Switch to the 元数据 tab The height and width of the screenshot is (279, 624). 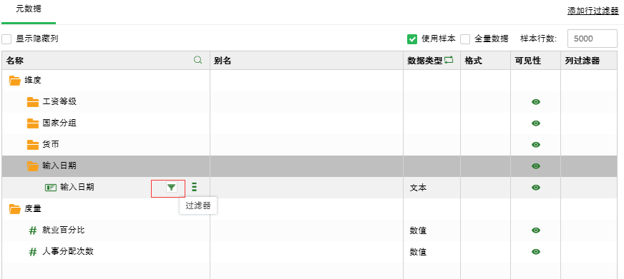point(28,9)
